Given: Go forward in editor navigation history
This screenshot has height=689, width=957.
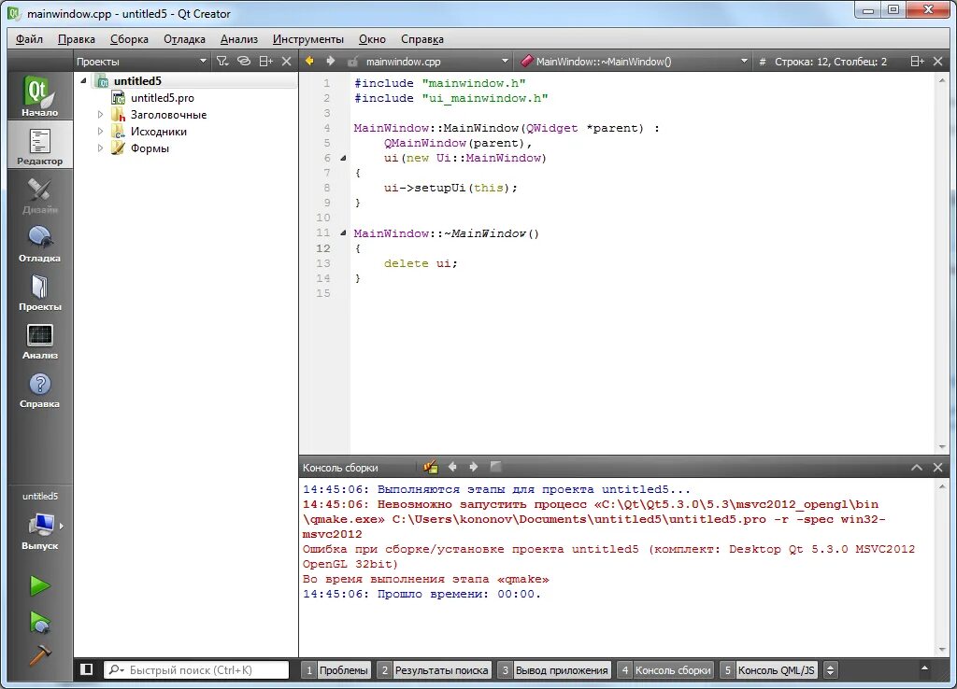Looking at the screenshot, I should pos(330,61).
